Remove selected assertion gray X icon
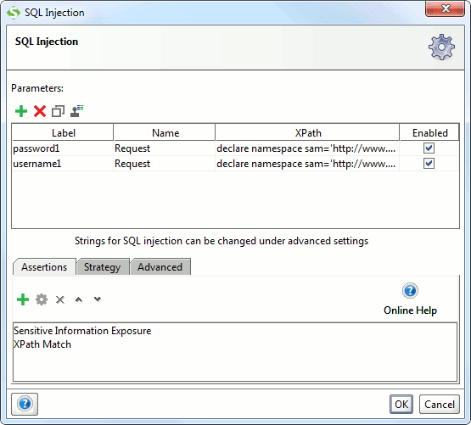The image size is (471, 425). [x=60, y=299]
